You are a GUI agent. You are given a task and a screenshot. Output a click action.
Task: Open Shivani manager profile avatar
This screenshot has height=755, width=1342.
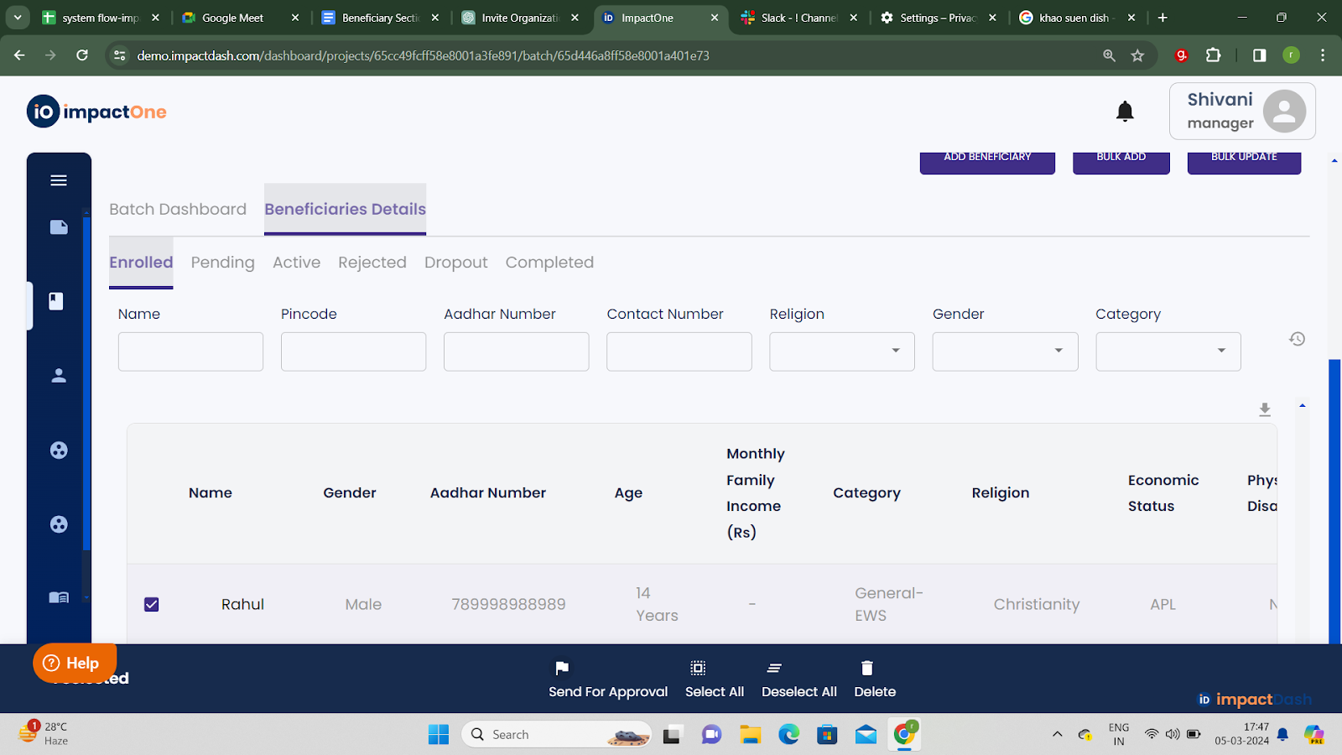click(1284, 112)
